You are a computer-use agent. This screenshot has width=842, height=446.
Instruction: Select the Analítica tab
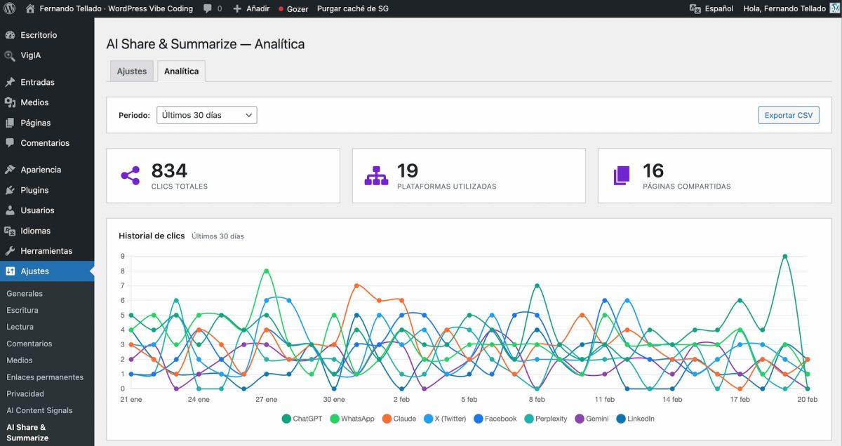182,71
